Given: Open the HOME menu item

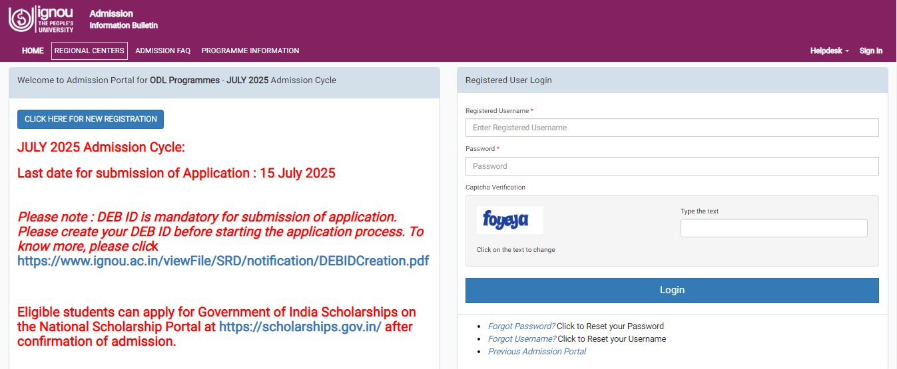Looking at the screenshot, I should 33,51.
